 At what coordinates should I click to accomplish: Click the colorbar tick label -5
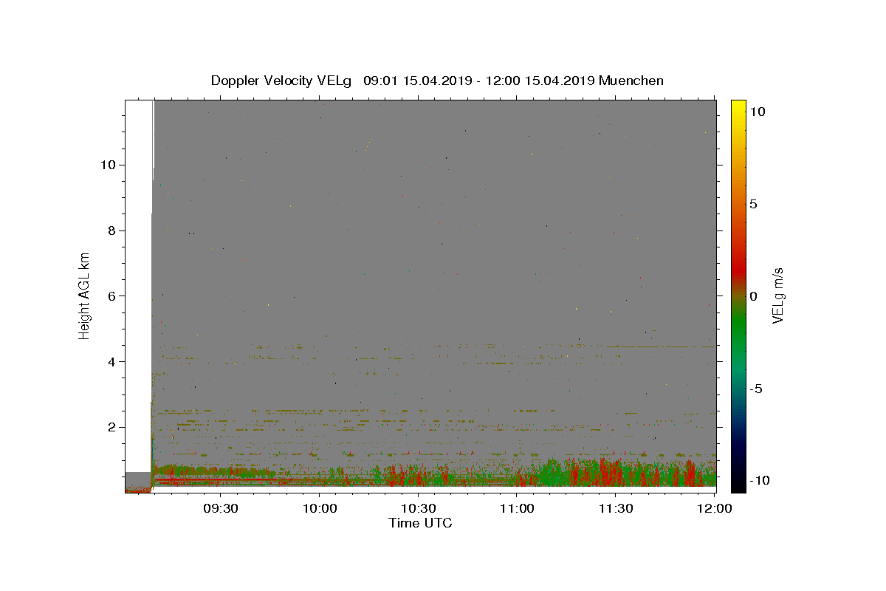(757, 388)
